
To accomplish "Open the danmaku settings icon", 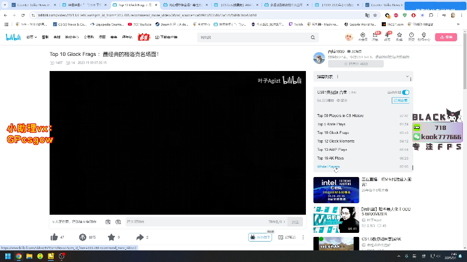I will [119, 222].
